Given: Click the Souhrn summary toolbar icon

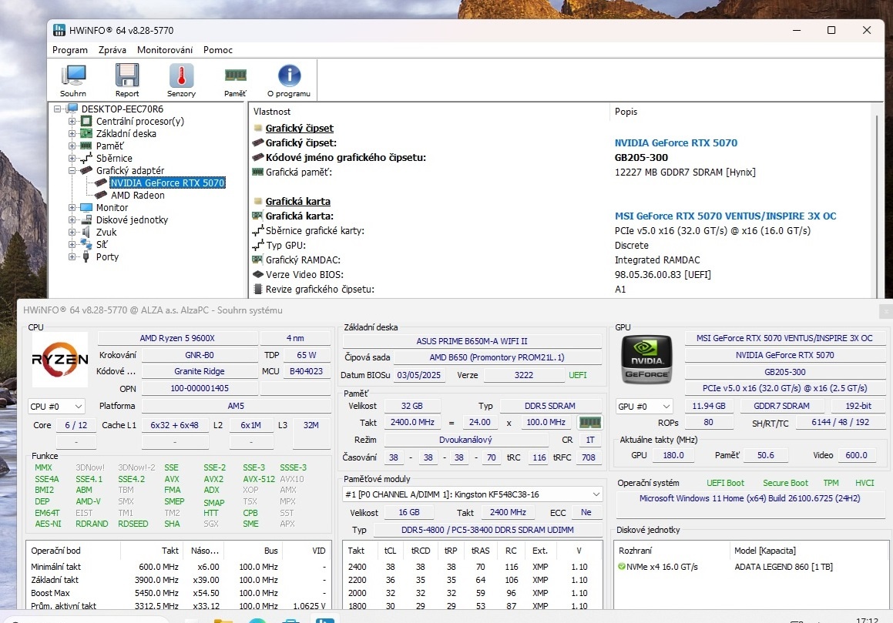Looking at the screenshot, I should click(x=72, y=78).
